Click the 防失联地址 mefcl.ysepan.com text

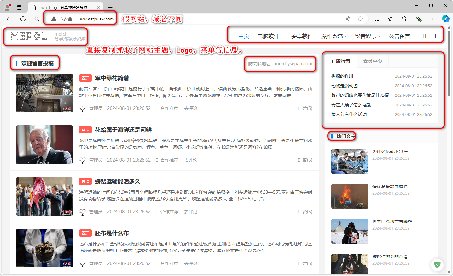point(280,64)
